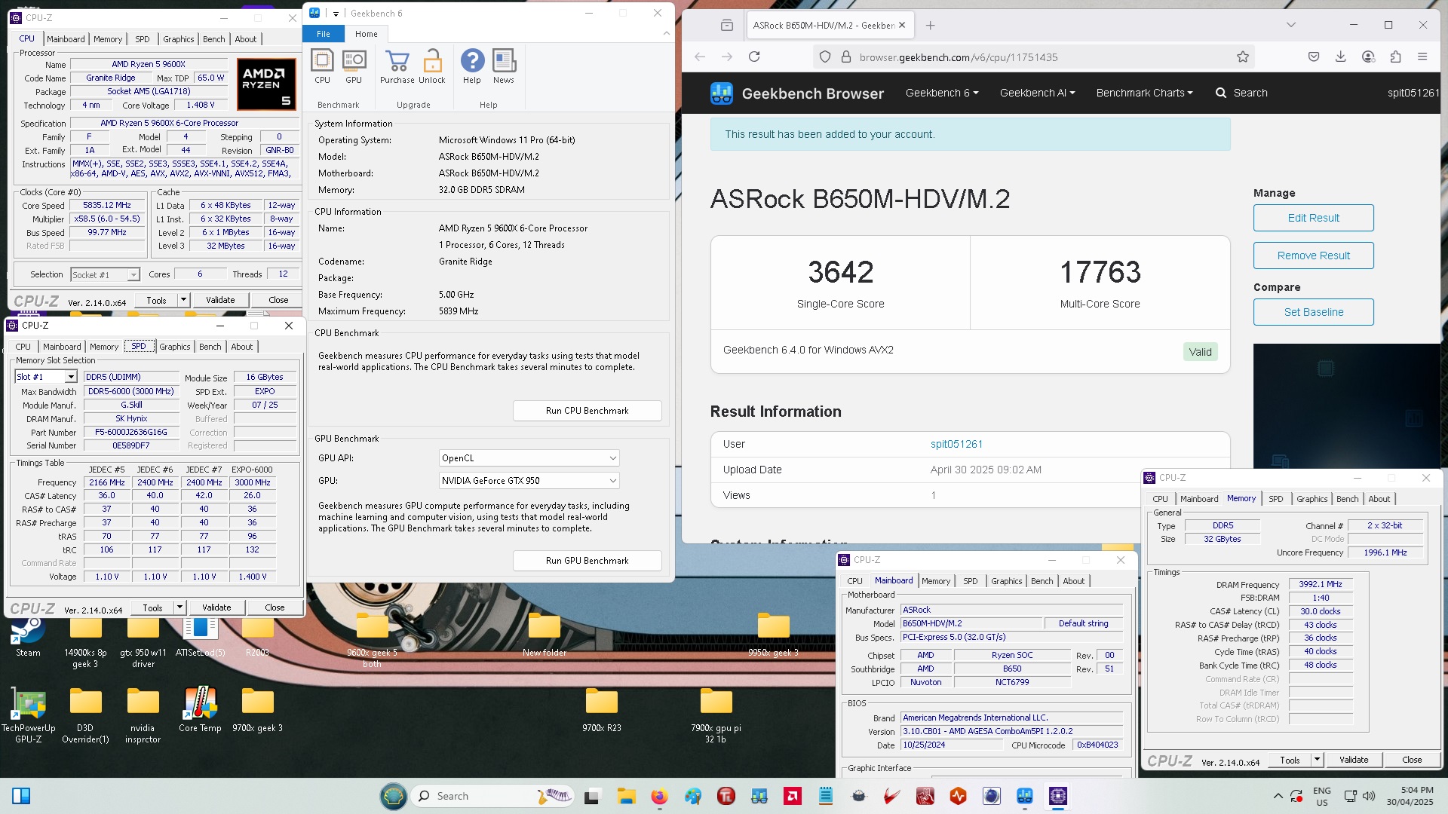Switch to SPD tab in CPU-Z Memory window

(x=1276, y=499)
